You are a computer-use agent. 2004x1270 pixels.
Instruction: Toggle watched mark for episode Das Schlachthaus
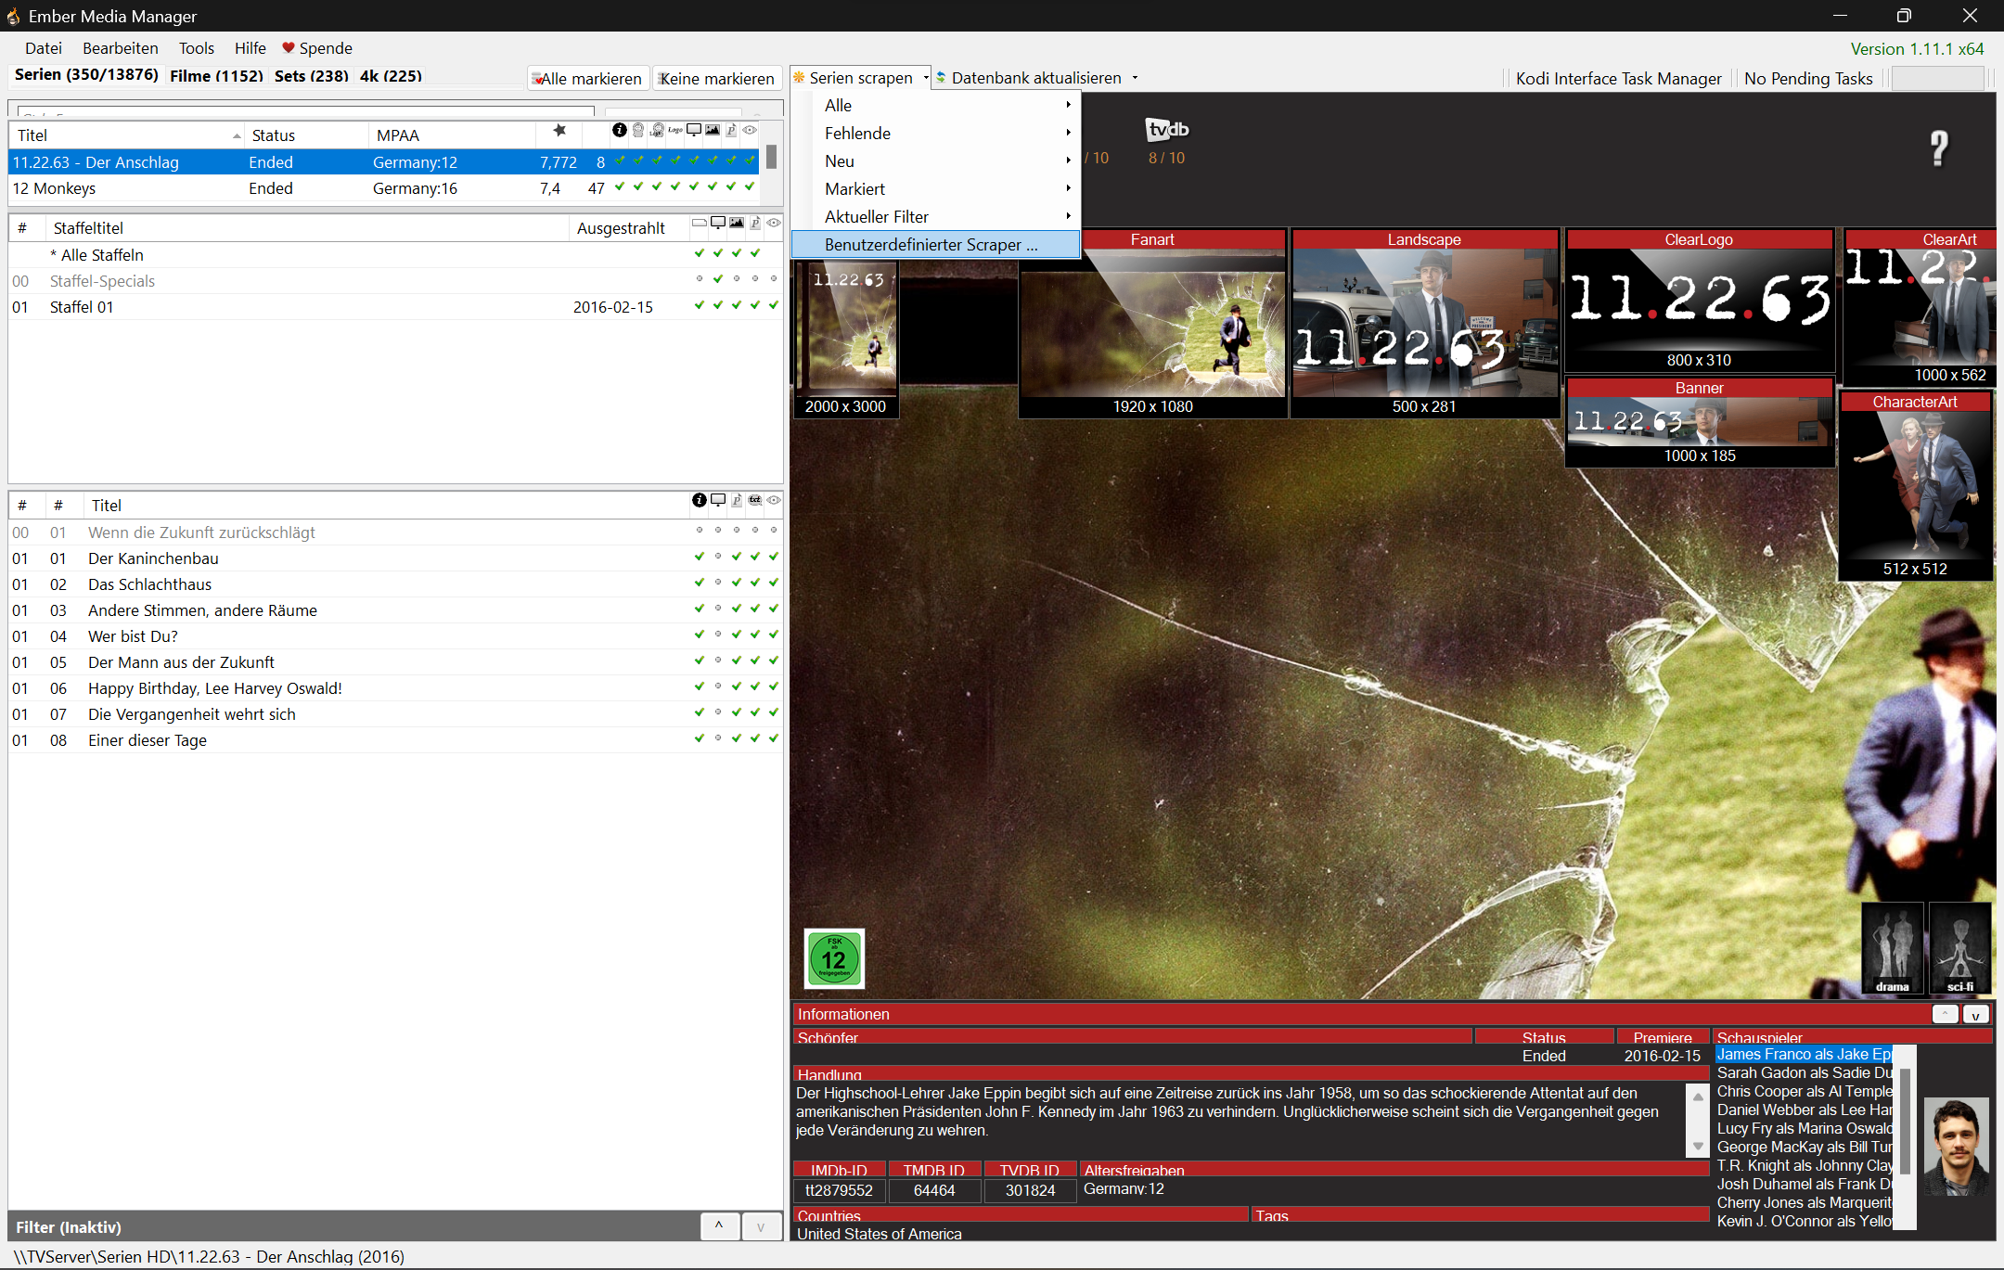(774, 584)
